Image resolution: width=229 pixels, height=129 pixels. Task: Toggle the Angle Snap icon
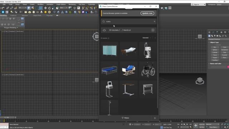point(87,8)
